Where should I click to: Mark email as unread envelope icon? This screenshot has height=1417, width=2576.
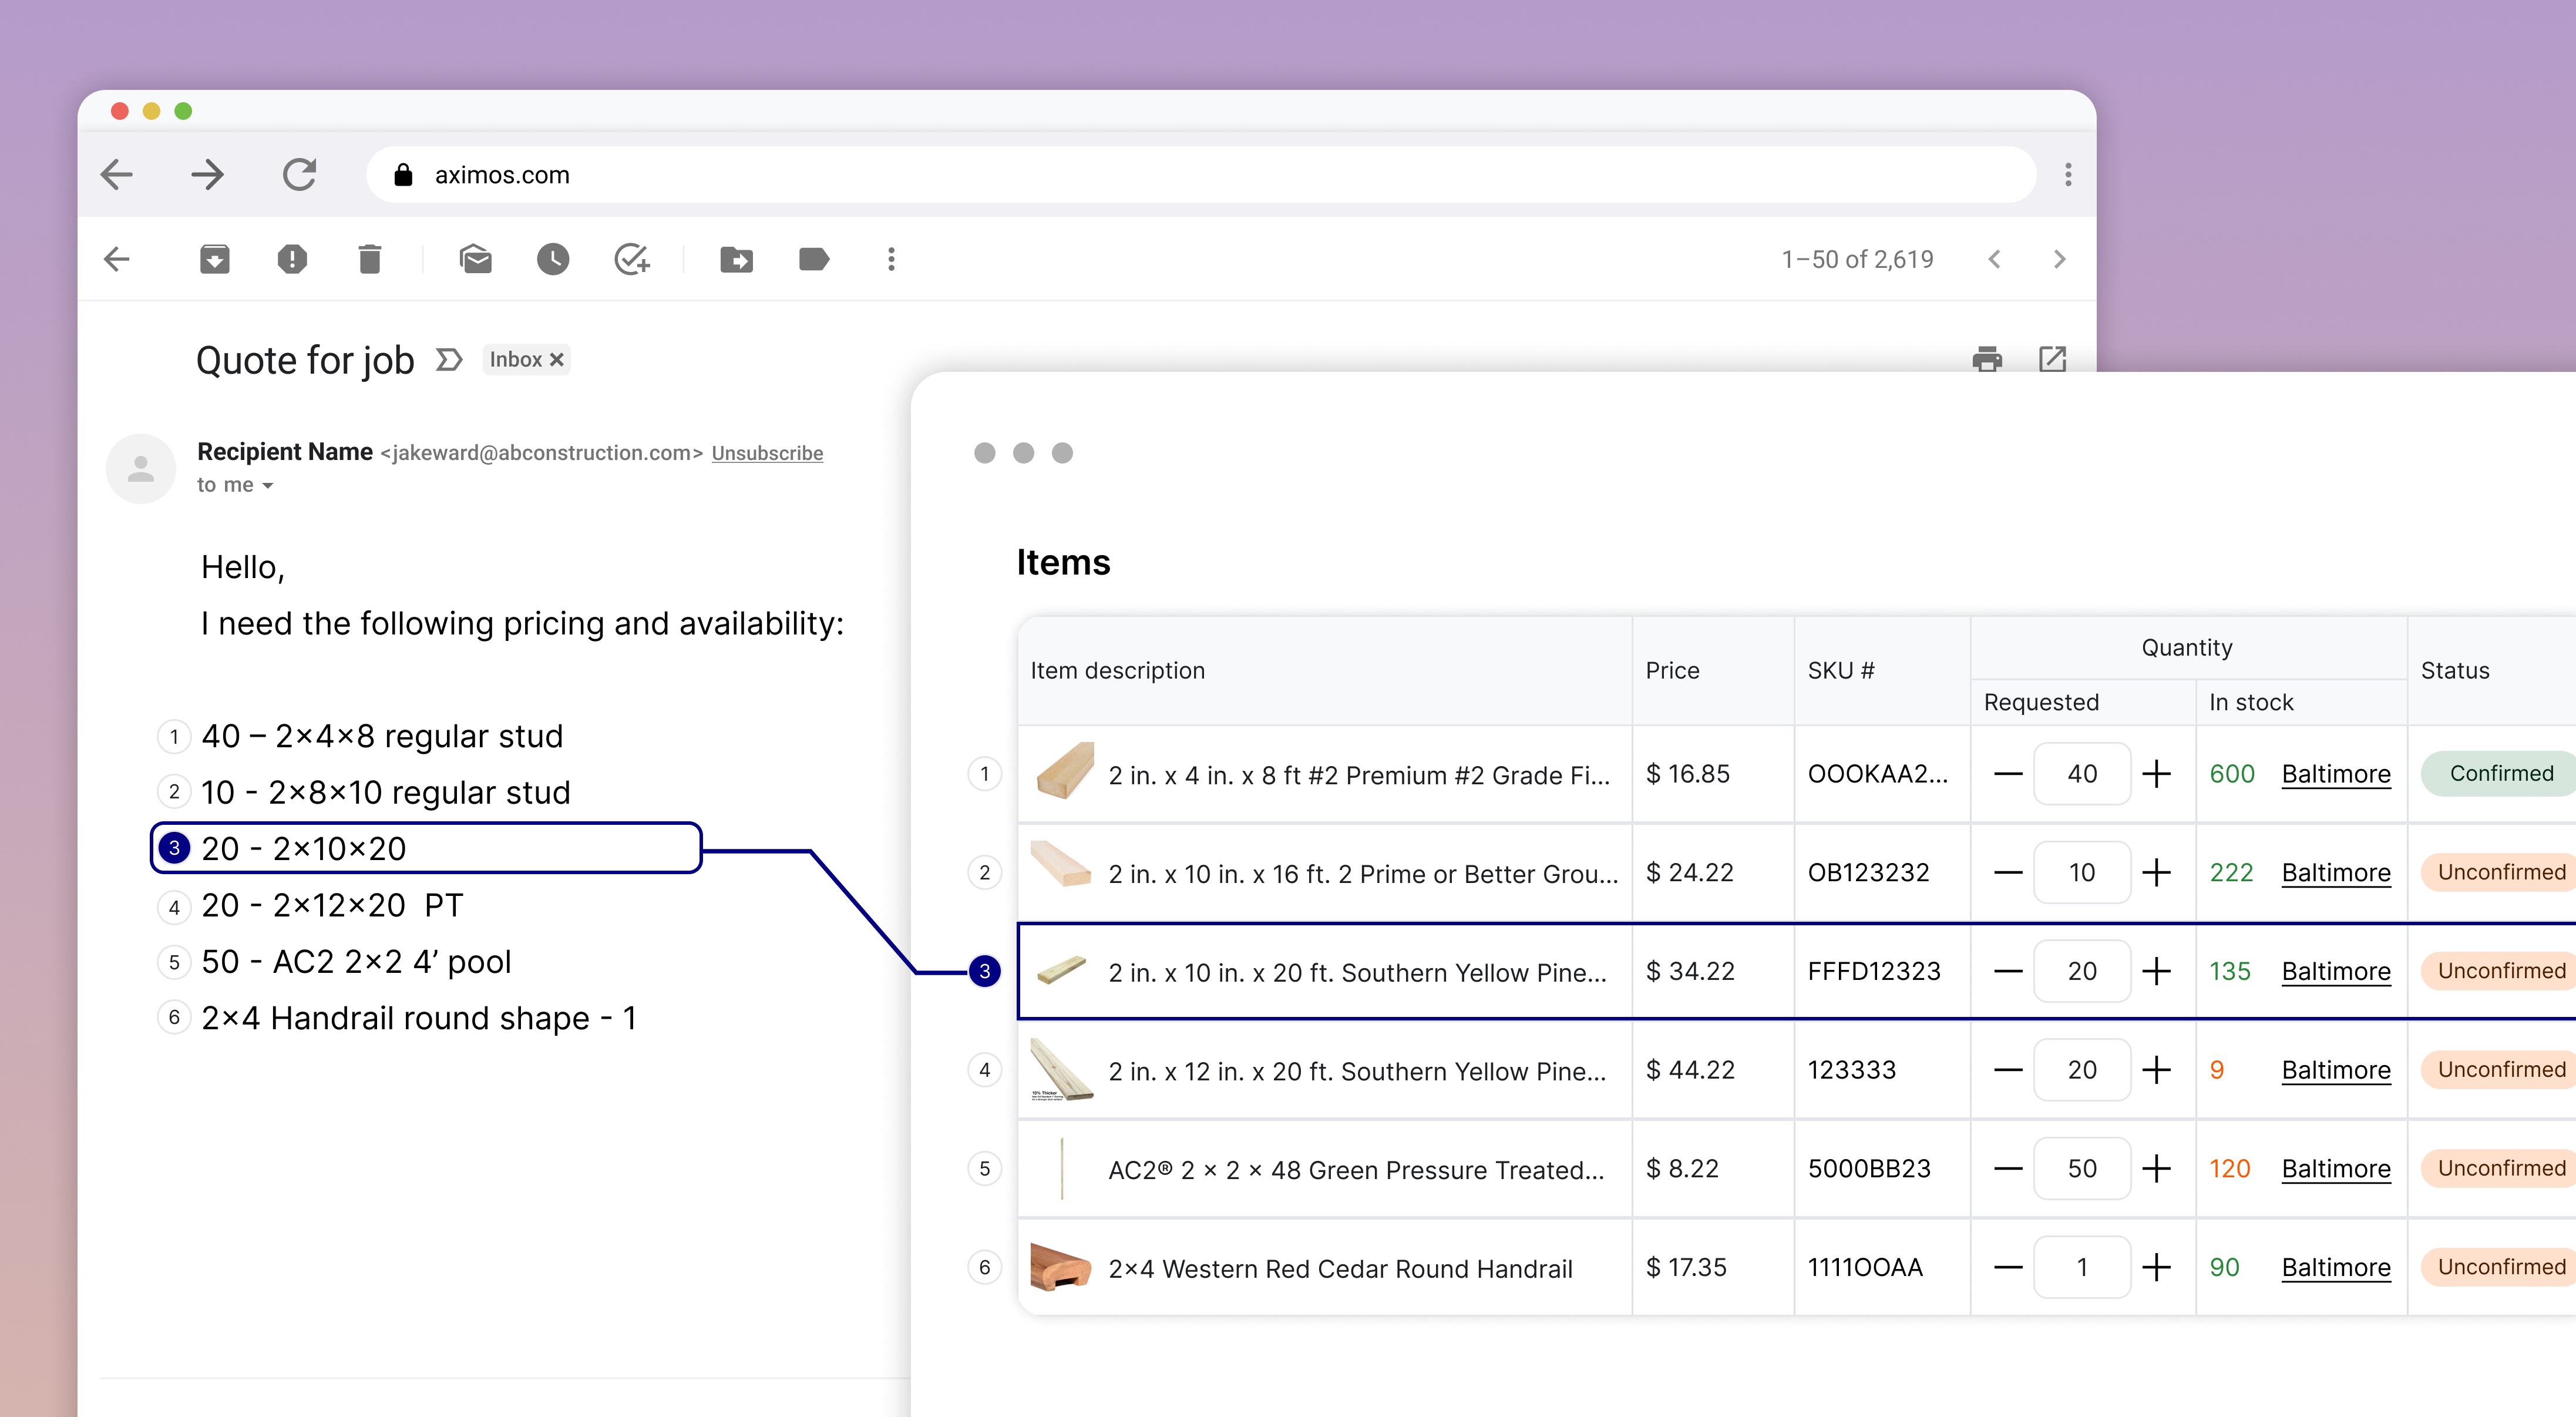coord(475,260)
